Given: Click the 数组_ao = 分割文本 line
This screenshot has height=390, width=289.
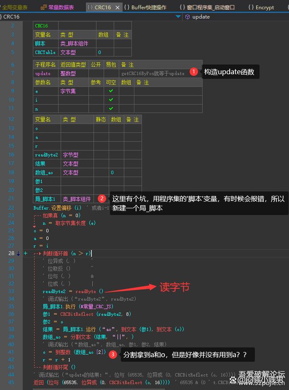Looking at the screenshot, I should 88,337.
